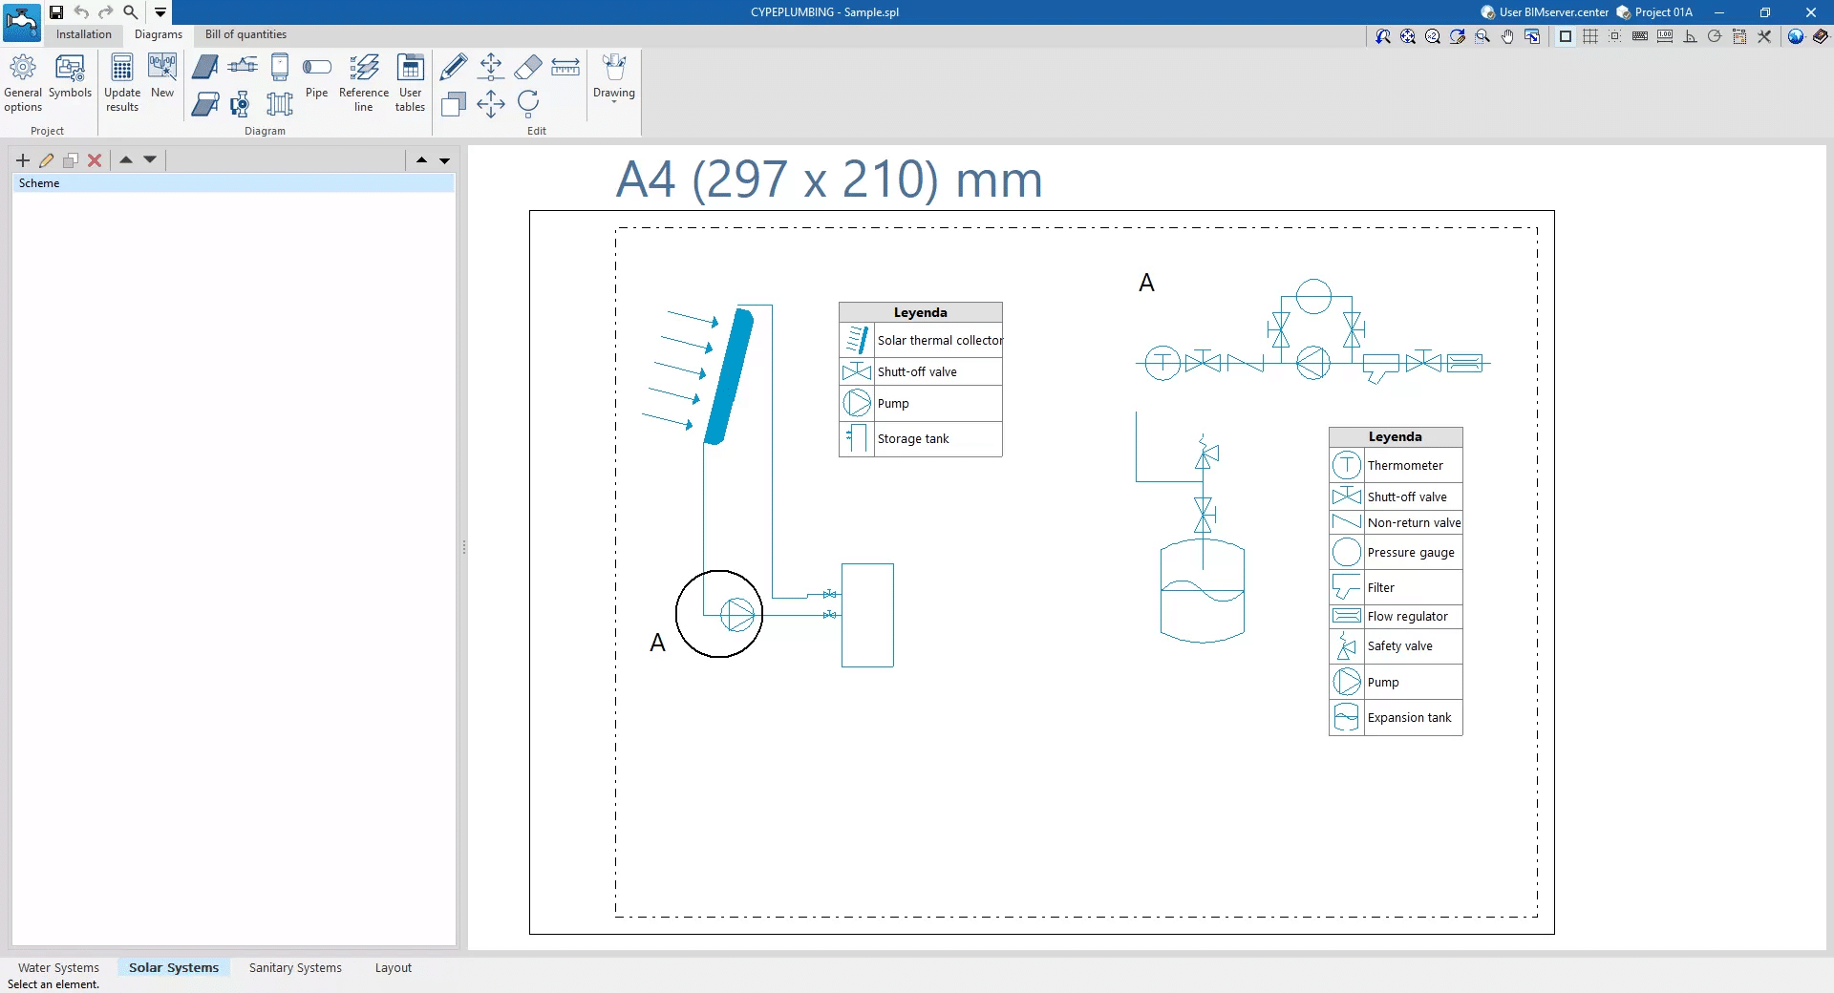Click the Project 01A link

pos(1662,12)
